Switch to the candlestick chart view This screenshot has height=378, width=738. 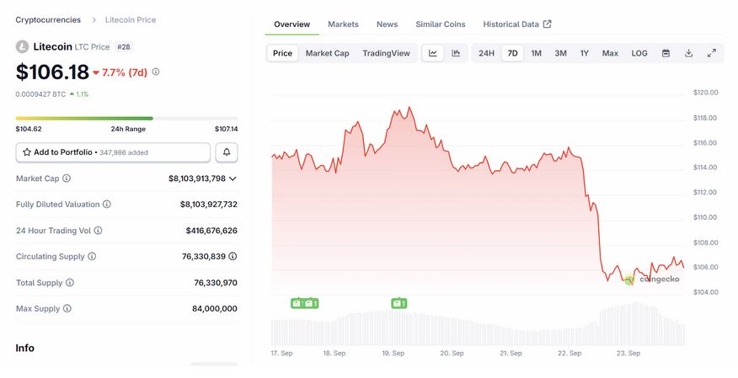coord(456,53)
